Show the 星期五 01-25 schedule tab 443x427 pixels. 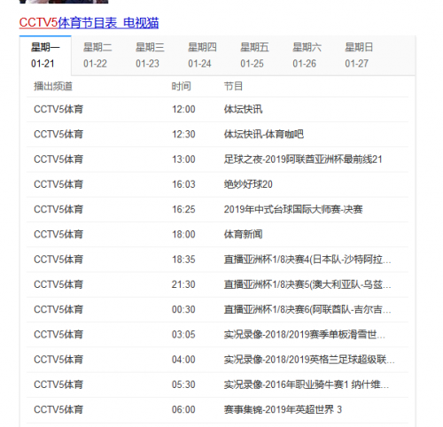pos(254,55)
